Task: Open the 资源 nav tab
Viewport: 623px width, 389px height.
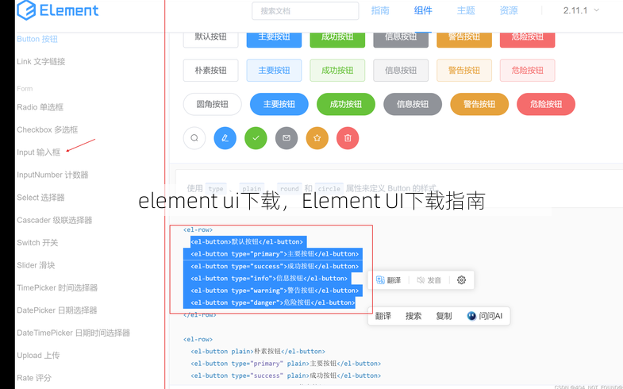Action: click(x=509, y=11)
